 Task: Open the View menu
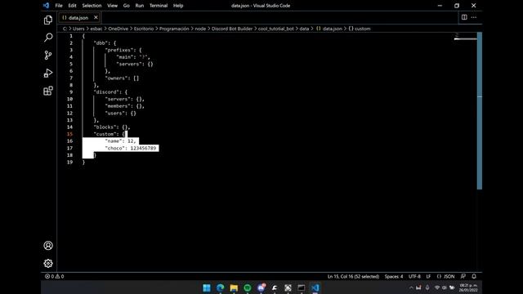point(112,6)
